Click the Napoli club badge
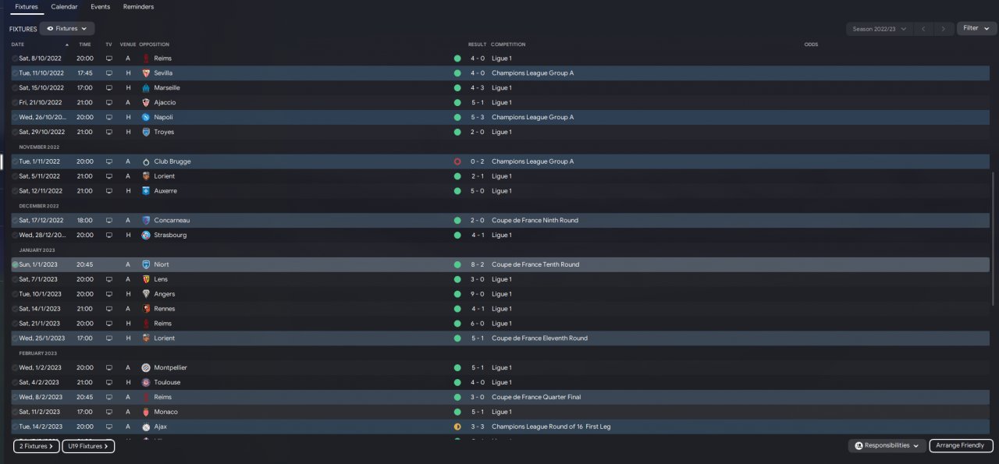This screenshot has height=464, width=999. pyautogui.click(x=146, y=117)
